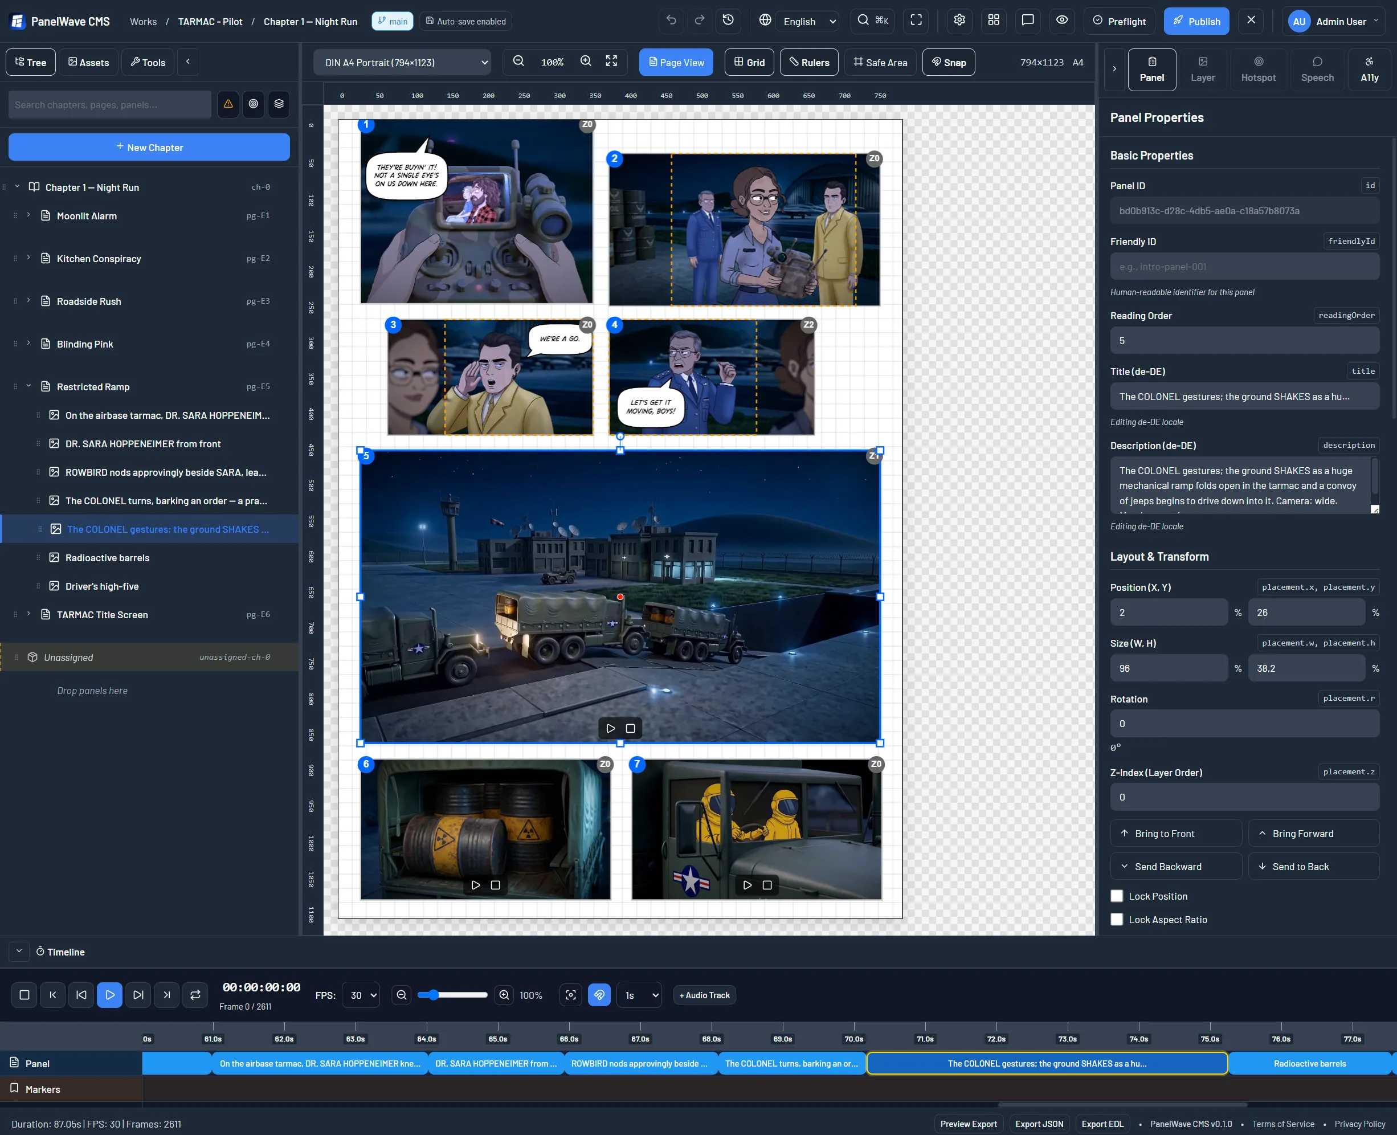
Task: Click Bring to Front button
Action: [x=1176, y=834]
